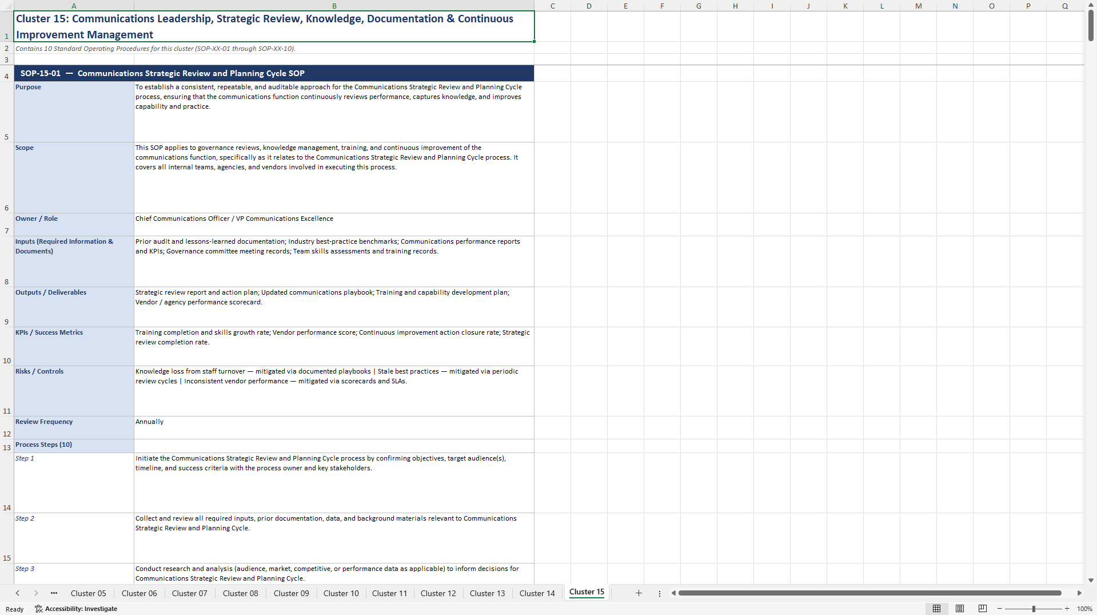Viewport: 1097px width, 615px height.
Task: Click the next sheet navigation arrow
Action: [36, 593]
